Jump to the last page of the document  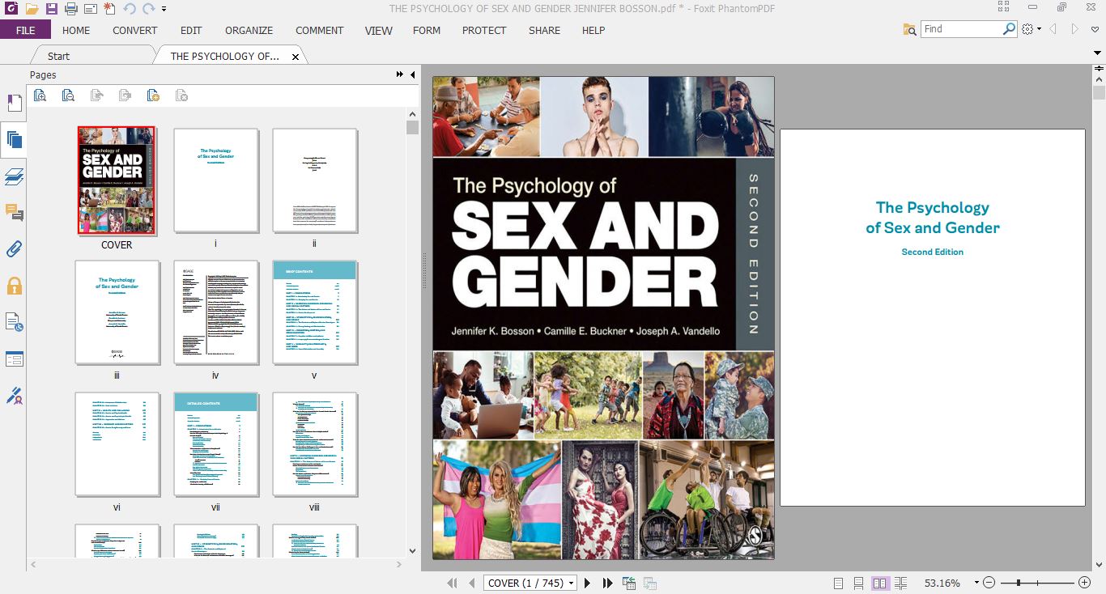coord(607,583)
